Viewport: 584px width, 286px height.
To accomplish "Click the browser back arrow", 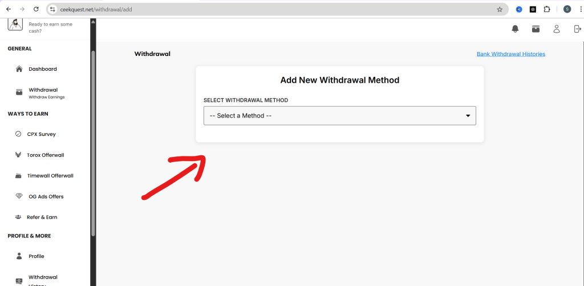I will [x=9, y=9].
